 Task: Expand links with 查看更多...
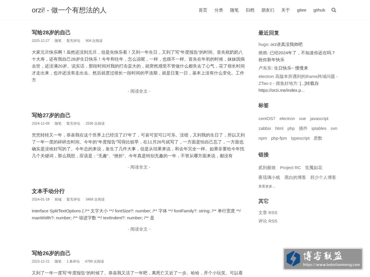(267, 187)
